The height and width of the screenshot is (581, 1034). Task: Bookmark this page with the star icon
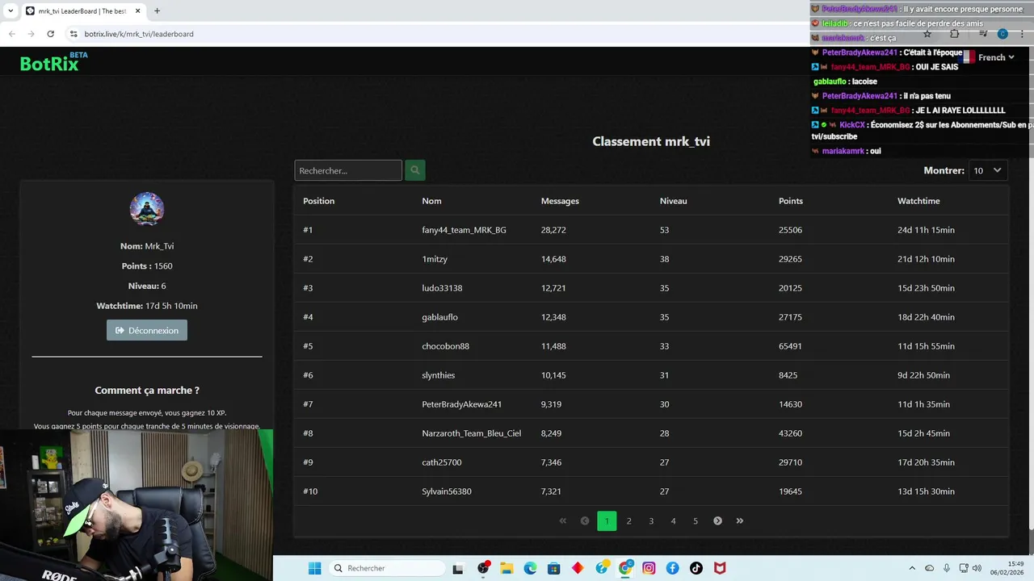(x=927, y=34)
